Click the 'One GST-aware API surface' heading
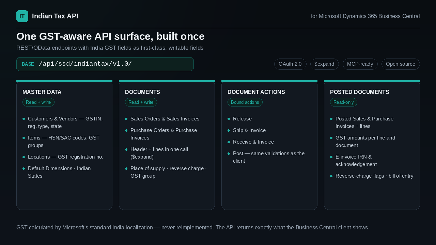436x245 pixels. [x=110, y=36]
